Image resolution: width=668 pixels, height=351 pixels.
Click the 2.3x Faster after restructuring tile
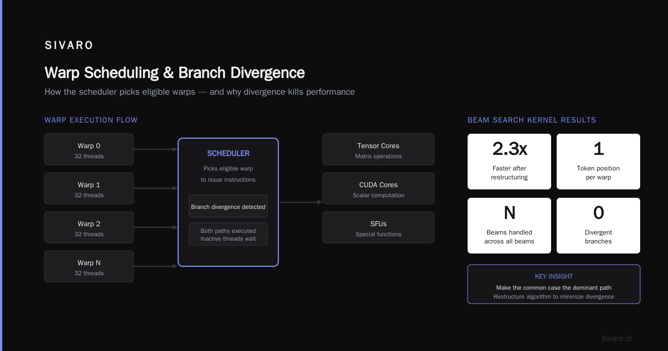point(509,162)
